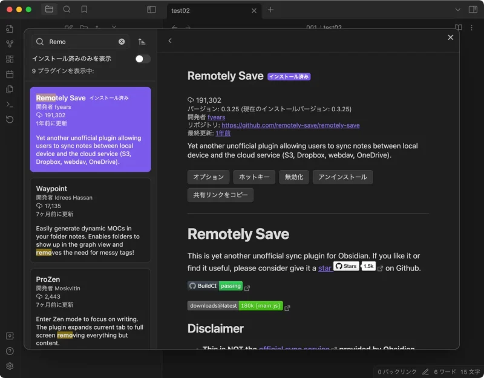The image size is (484, 378).
Task: Open the quick switcher file ribbon icon
Action: [10, 28]
